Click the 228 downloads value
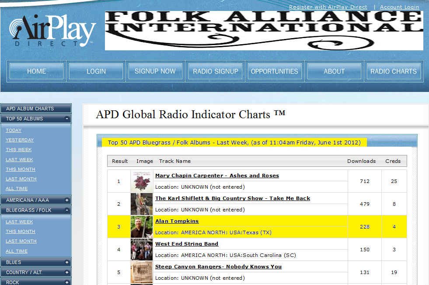Viewport: 429px width, 285px height. click(x=365, y=227)
